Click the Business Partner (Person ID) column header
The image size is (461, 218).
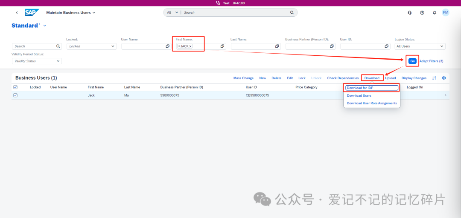click(x=181, y=87)
